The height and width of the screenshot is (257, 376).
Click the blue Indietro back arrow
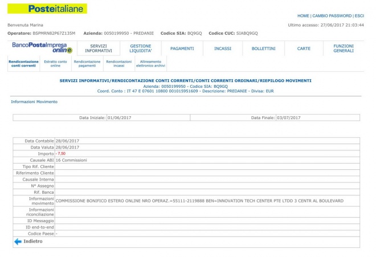[18, 242]
